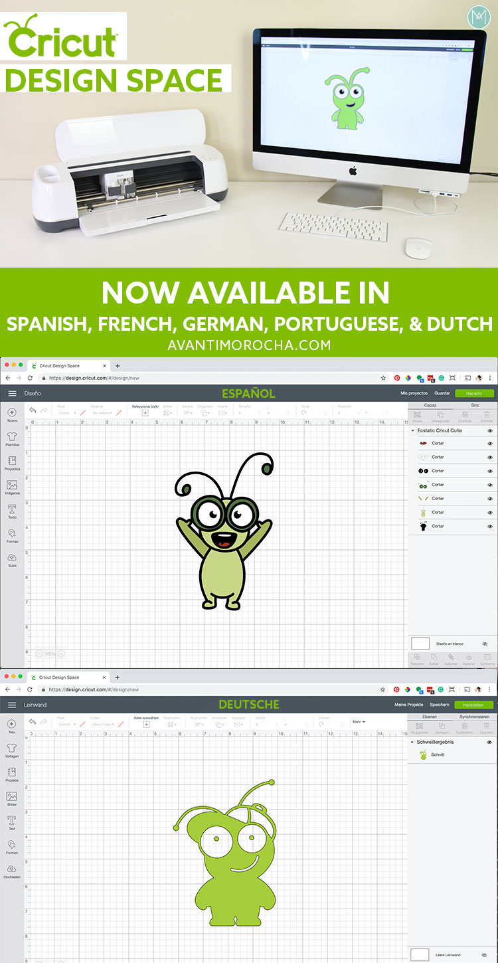Toggle Diseño en blanco visibility icon
Image resolution: width=498 pixels, height=963 pixels.
tap(485, 644)
